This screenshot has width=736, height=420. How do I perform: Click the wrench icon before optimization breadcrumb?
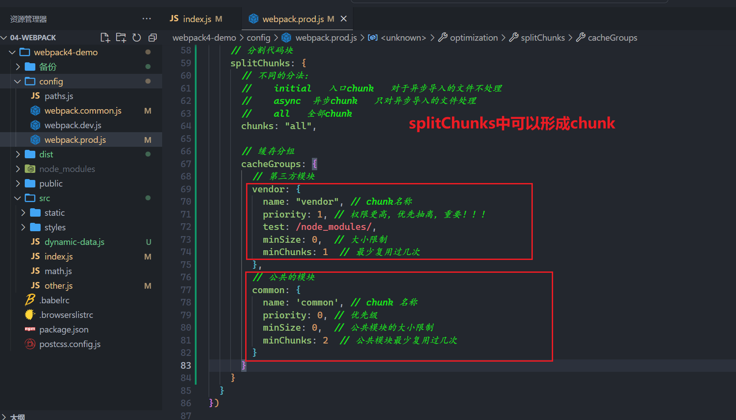click(443, 38)
